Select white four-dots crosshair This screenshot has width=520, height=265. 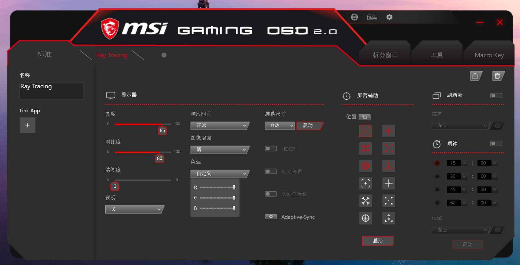(389, 201)
